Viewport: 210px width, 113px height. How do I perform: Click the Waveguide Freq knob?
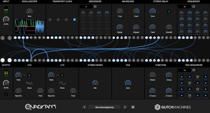(x=120, y=11)
